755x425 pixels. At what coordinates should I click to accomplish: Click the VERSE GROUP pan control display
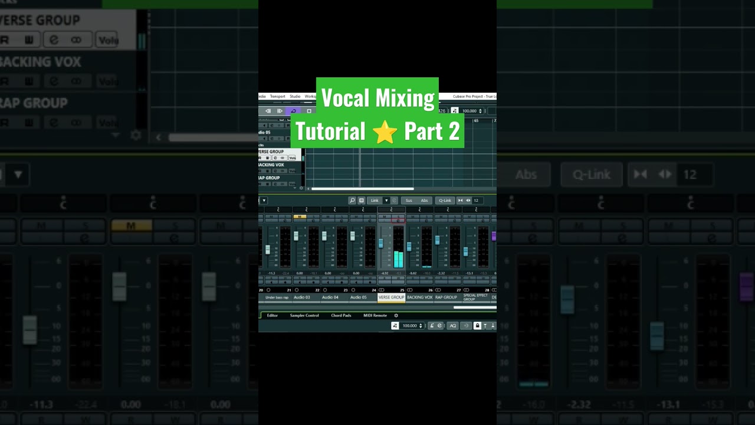tap(392, 210)
